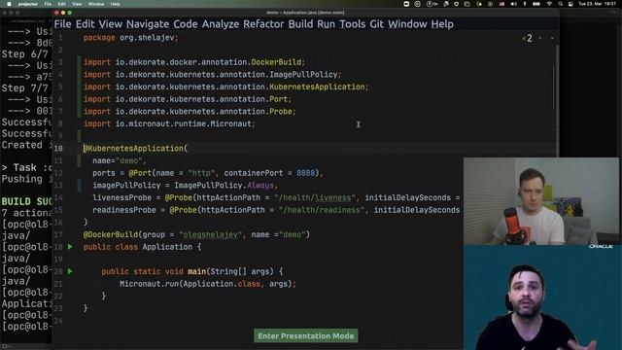Click the name="demo" line
Screen dimensions: 622x350
(120, 160)
